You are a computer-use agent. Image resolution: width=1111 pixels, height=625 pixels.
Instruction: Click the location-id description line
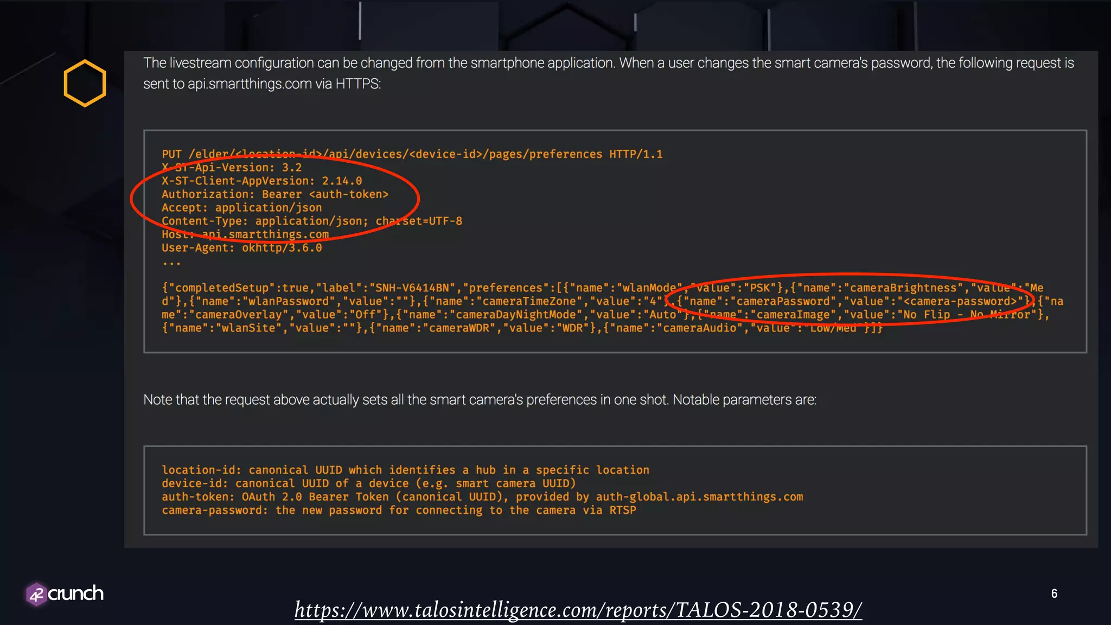pyautogui.click(x=405, y=470)
